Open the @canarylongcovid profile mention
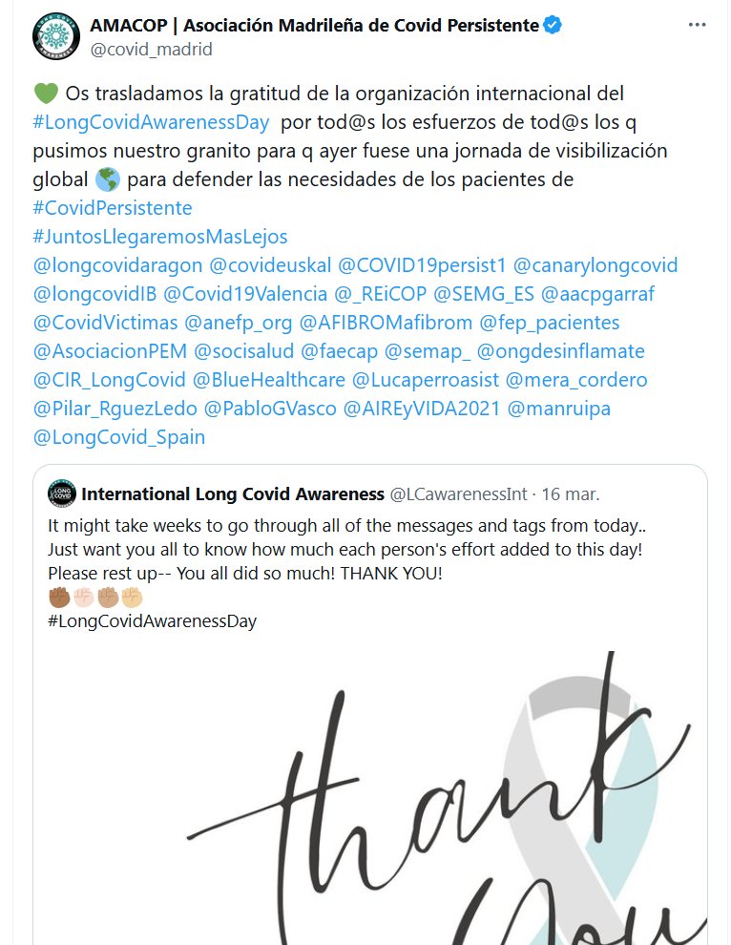731x945 pixels. 595,265
